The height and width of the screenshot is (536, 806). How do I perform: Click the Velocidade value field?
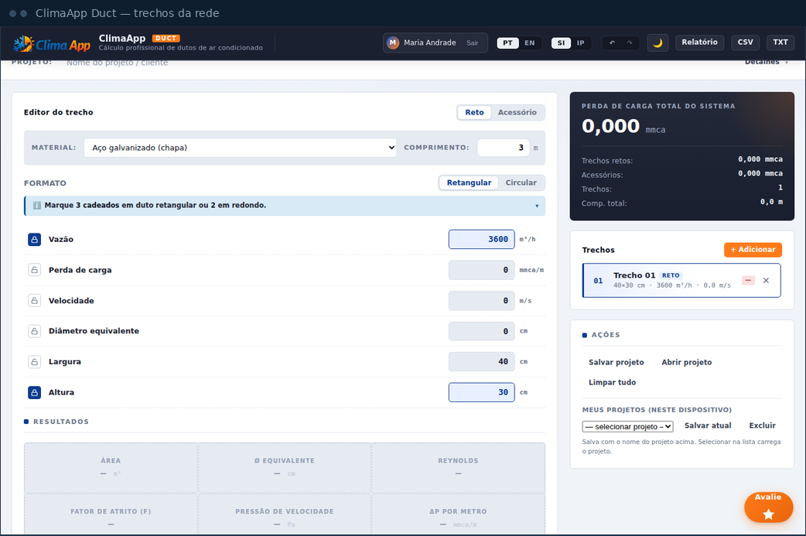point(482,301)
